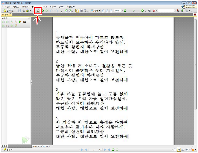This screenshot has width=198, height=153.
Task: Click the red search options icon
Action: pyautogui.click(x=154, y=11)
